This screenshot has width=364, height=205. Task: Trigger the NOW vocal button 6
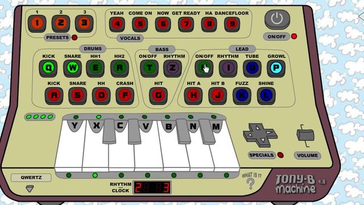coord(163,24)
